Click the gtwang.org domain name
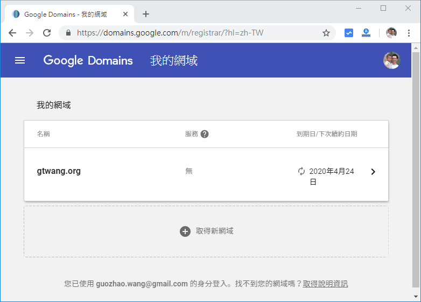 59,171
